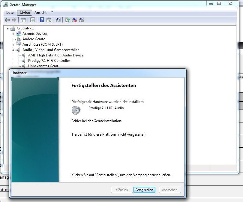Click the Back arrow in the toolbar

coord(7,20)
